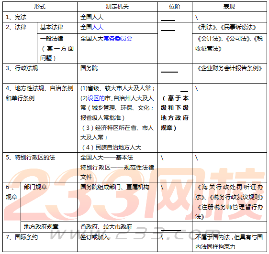
Task: Click the 国务院 cell in 行政法规 row
Action: coord(118,73)
